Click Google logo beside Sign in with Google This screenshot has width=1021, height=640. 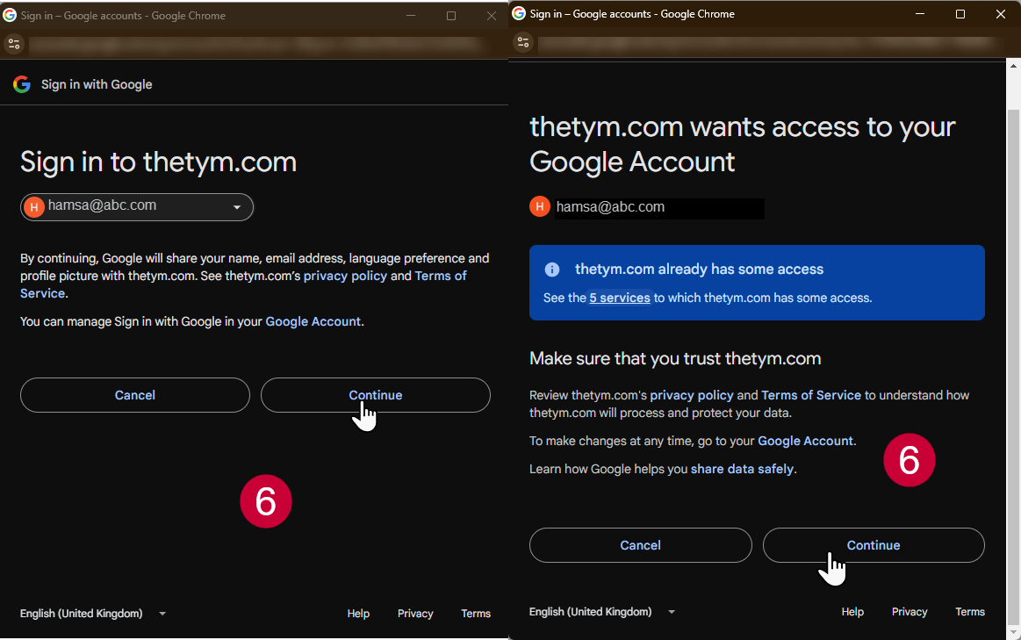click(21, 84)
